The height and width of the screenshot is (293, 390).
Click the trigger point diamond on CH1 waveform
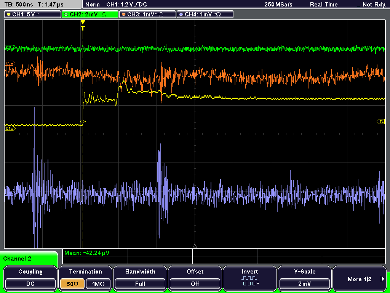point(83,122)
